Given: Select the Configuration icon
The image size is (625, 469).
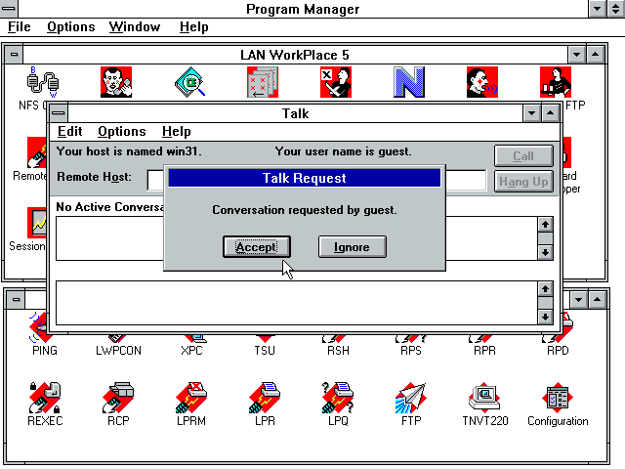Looking at the screenshot, I should (x=558, y=398).
